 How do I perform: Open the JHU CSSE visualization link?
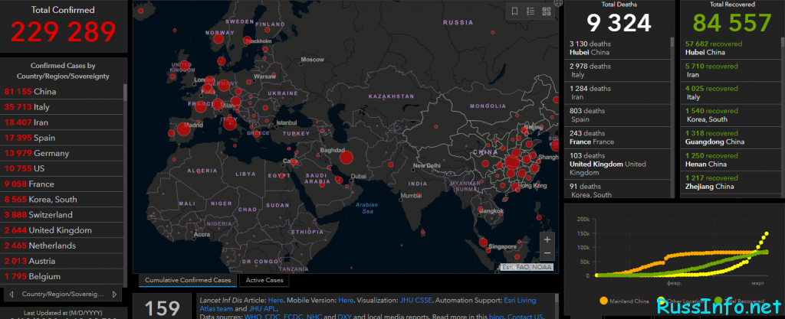point(415,301)
